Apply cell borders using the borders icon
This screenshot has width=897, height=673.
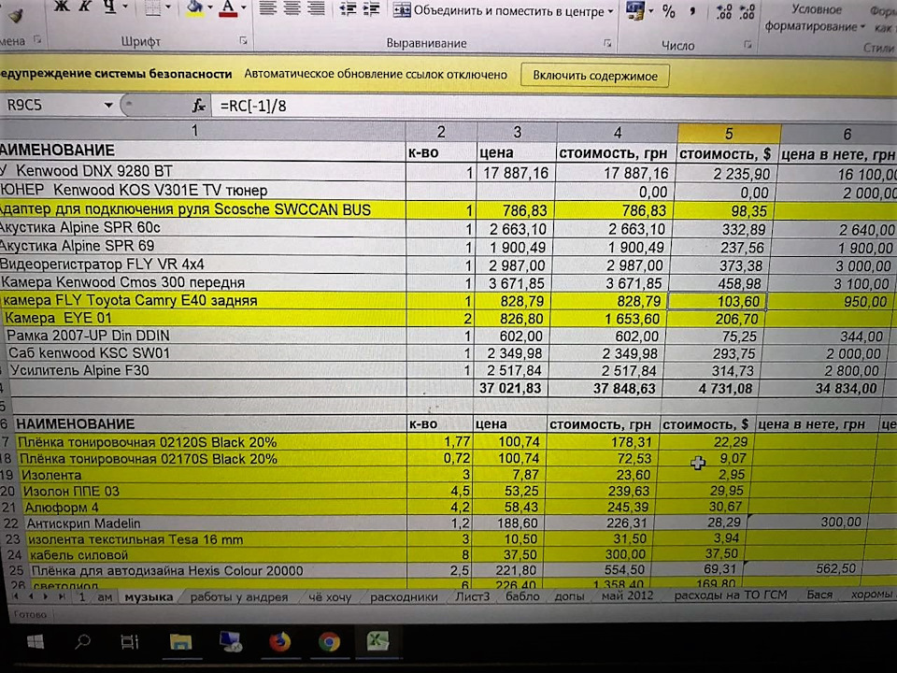151,8
